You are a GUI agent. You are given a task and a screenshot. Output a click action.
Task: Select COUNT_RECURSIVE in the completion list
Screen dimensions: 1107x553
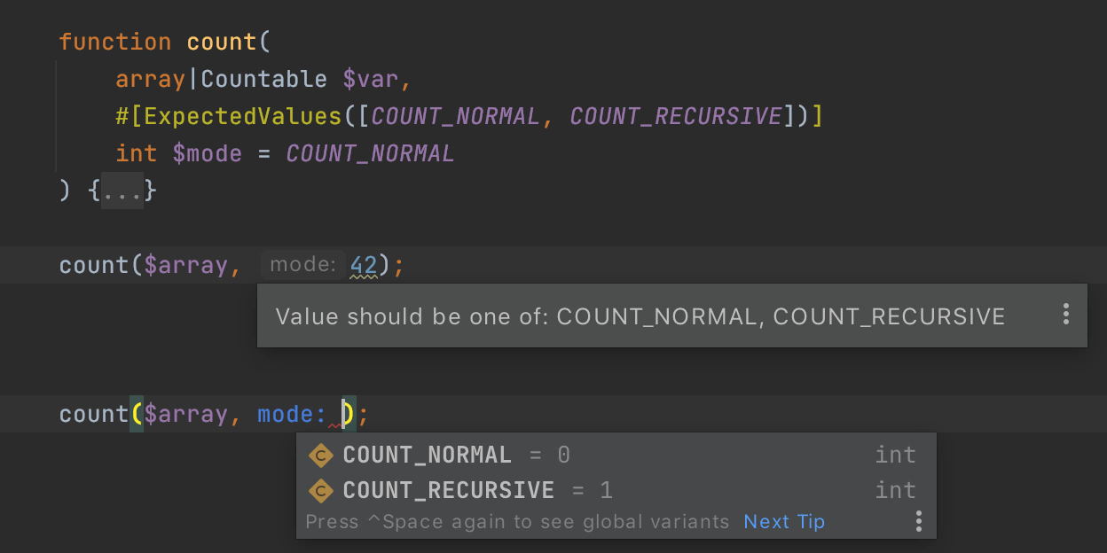click(x=446, y=489)
